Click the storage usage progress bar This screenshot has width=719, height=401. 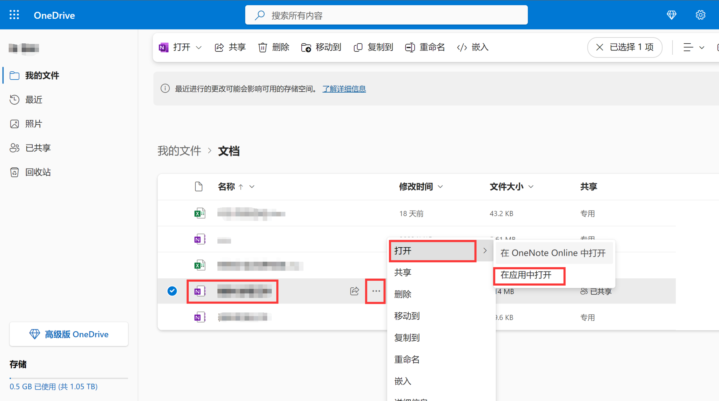[x=69, y=378]
